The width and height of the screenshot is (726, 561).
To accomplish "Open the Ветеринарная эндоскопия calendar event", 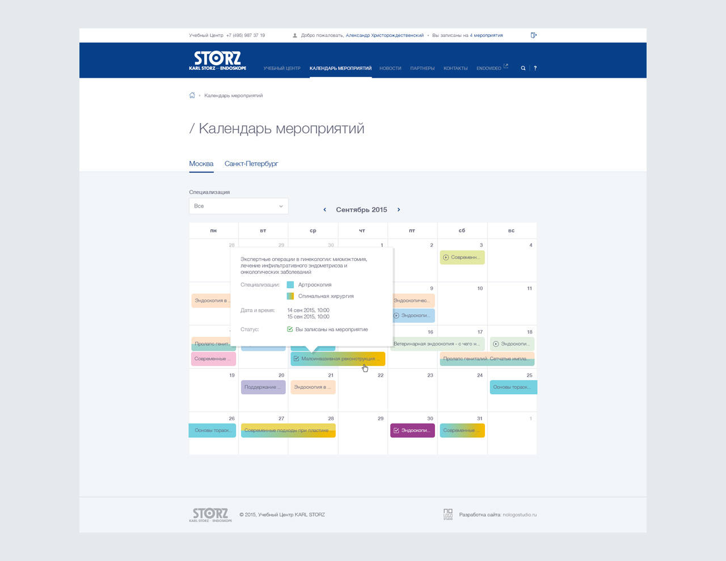I will (x=437, y=344).
